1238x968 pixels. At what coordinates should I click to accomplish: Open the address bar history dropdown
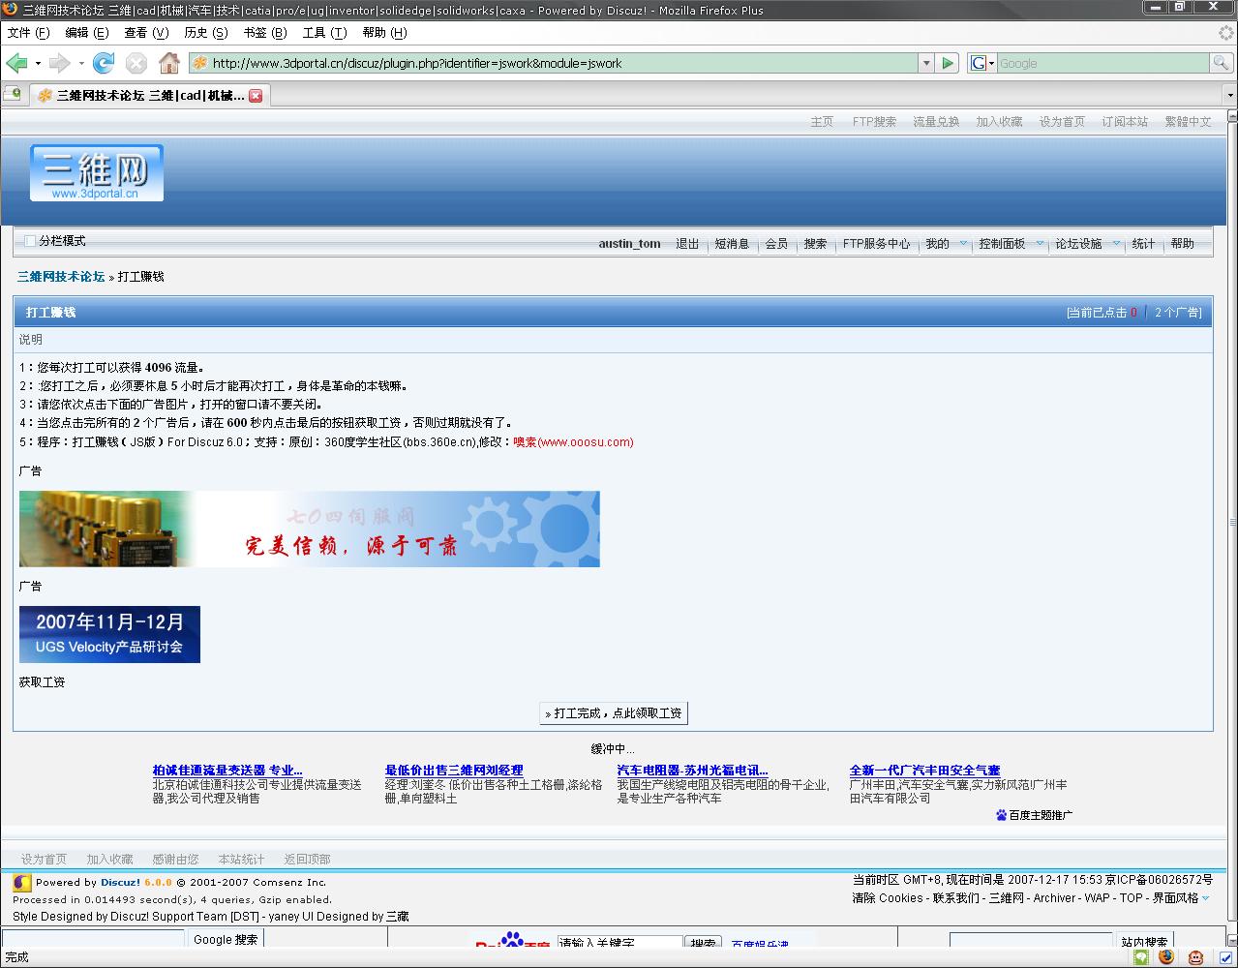(x=926, y=63)
